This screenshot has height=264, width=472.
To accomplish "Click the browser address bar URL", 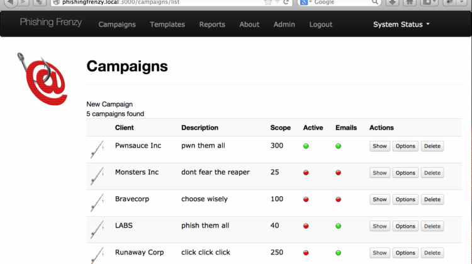I will 121,2.
